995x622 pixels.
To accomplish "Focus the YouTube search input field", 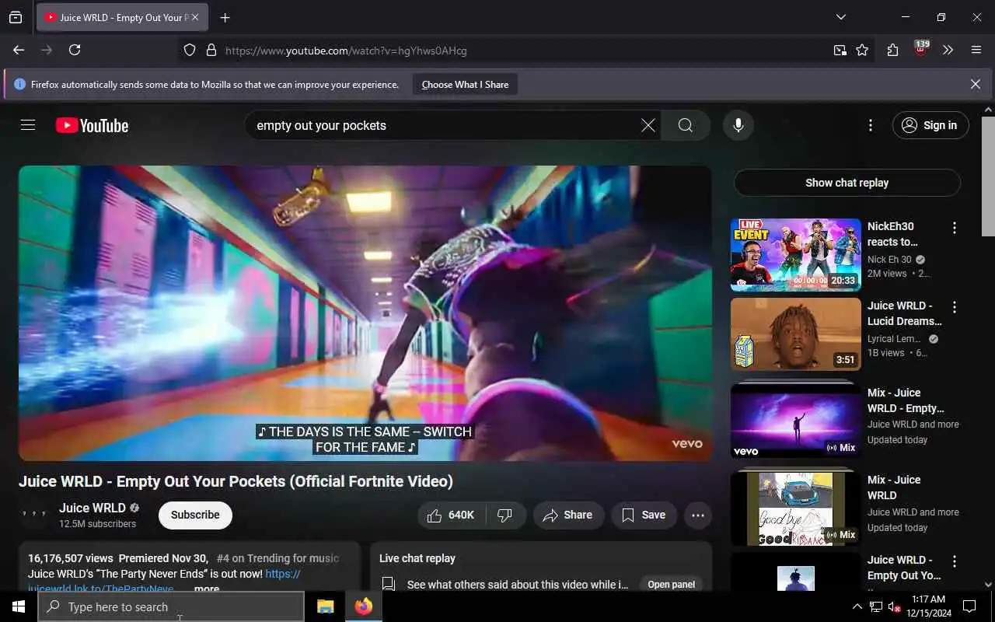I will click(x=444, y=125).
